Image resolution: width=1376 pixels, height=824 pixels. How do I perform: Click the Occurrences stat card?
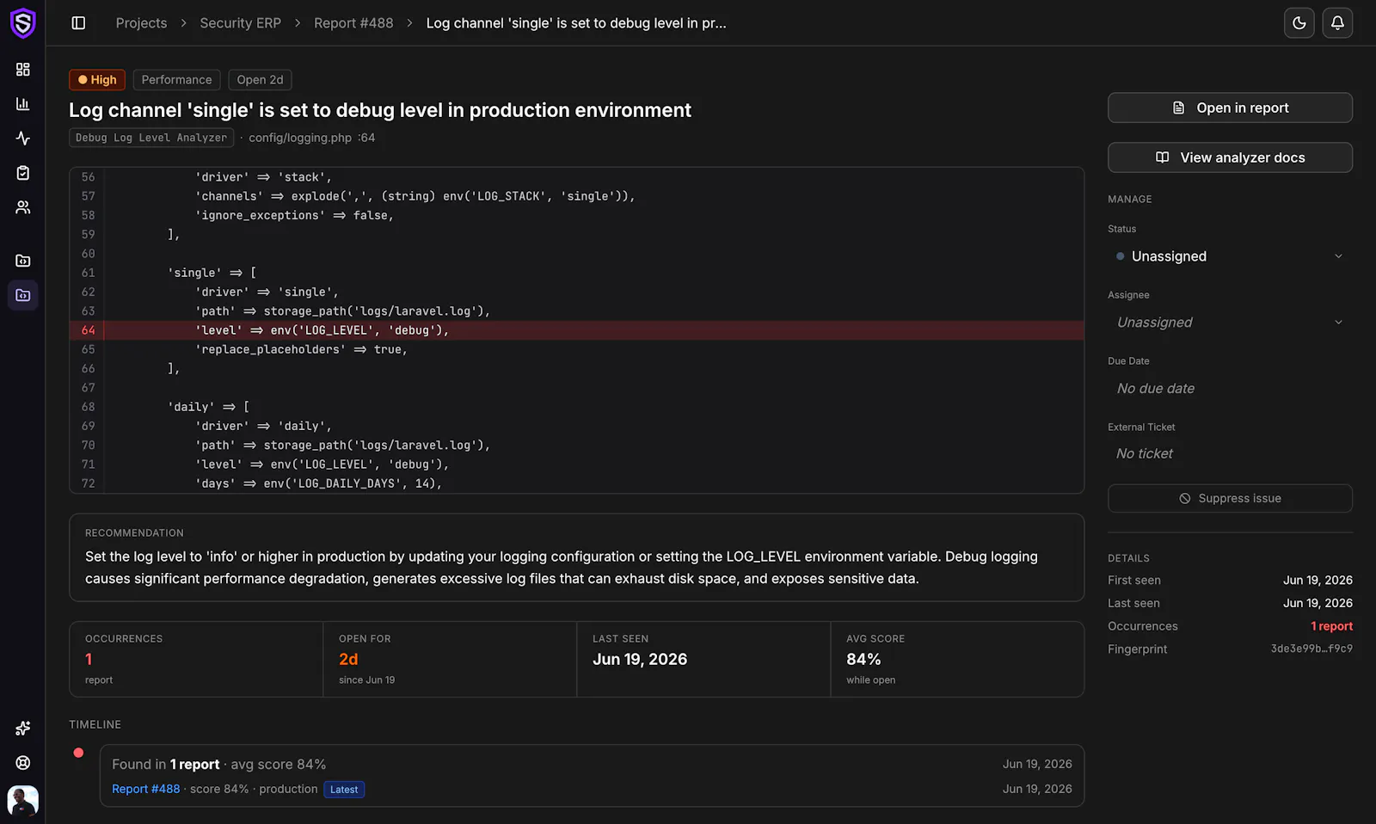(x=196, y=659)
